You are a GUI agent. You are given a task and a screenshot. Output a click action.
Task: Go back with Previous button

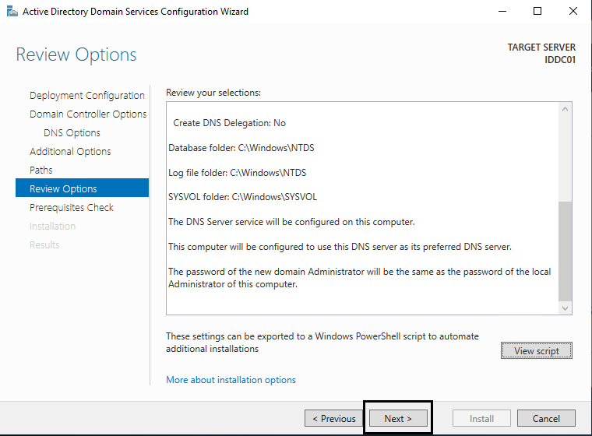333,418
